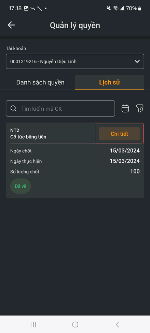Tap the Ngày thực hiện date value

point(125,161)
